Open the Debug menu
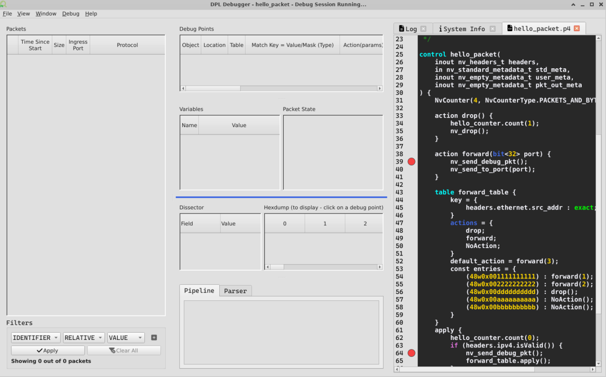 [x=71, y=13]
